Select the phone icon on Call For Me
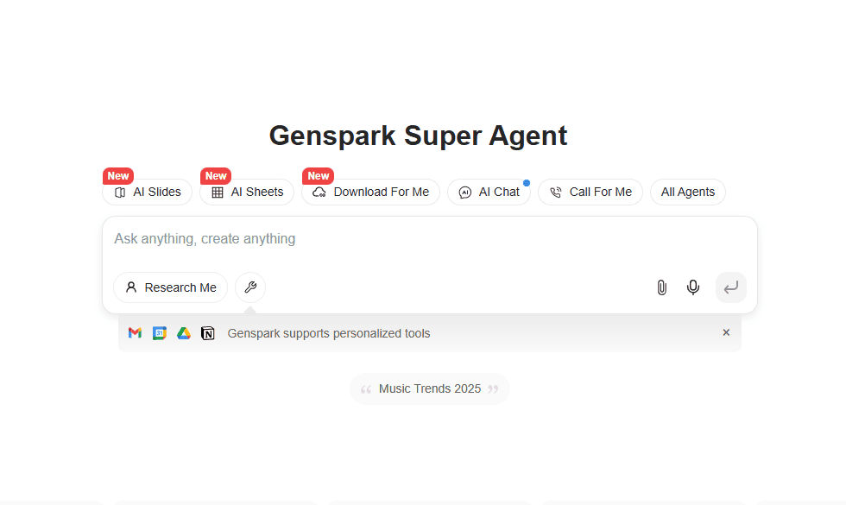846x505 pixels. 556,192
